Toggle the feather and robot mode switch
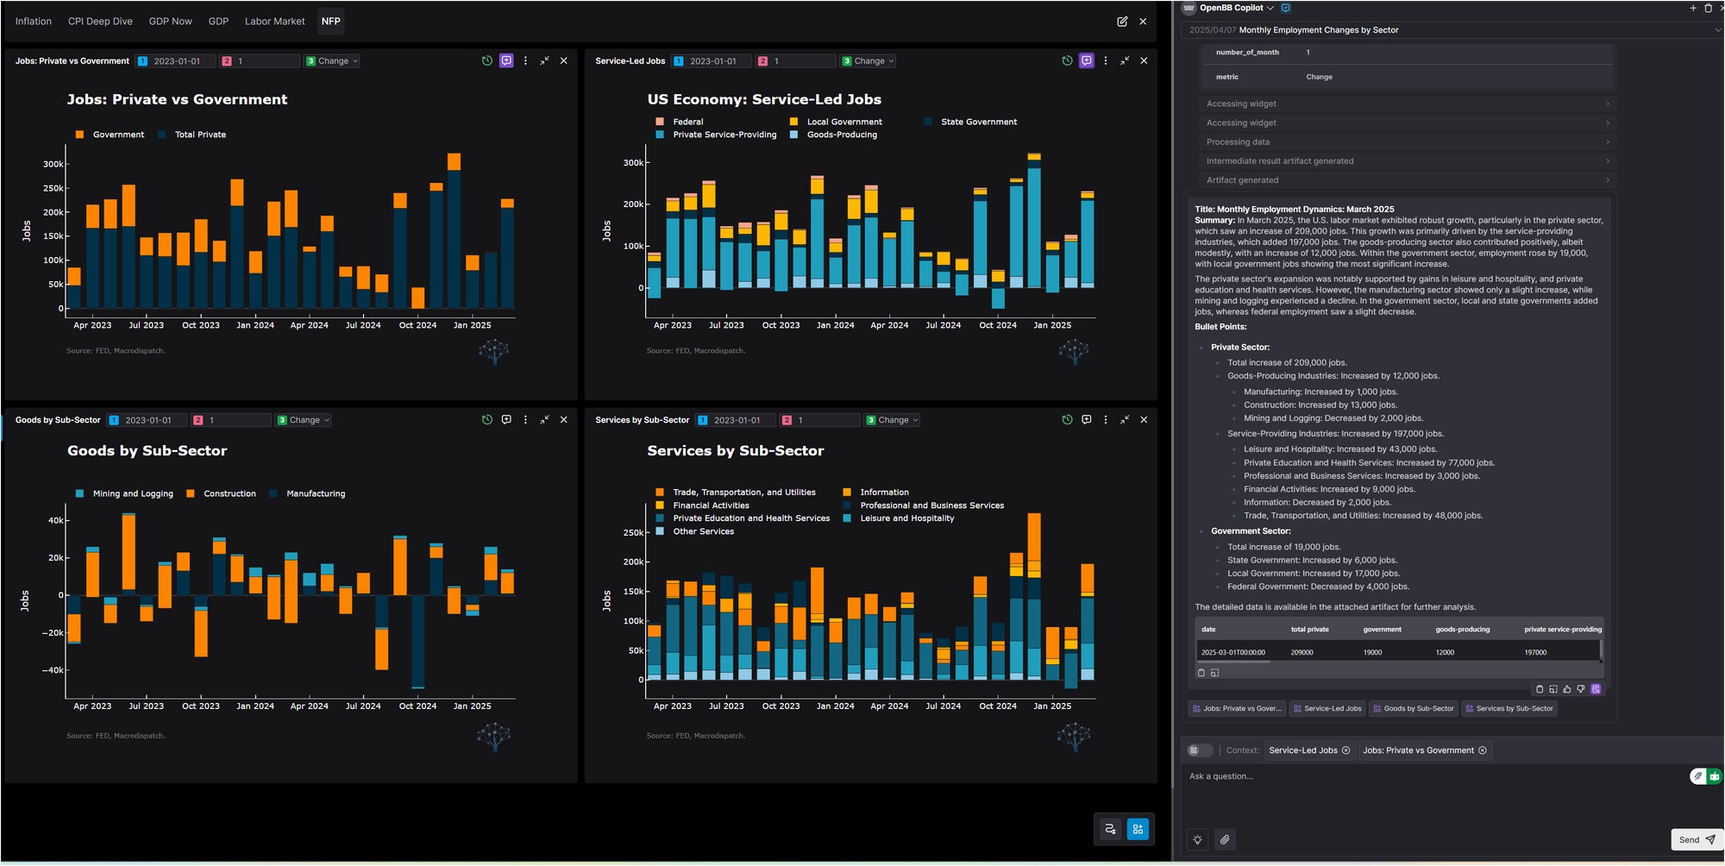Screen dimensions: 1725x866 coord(1705,776)
